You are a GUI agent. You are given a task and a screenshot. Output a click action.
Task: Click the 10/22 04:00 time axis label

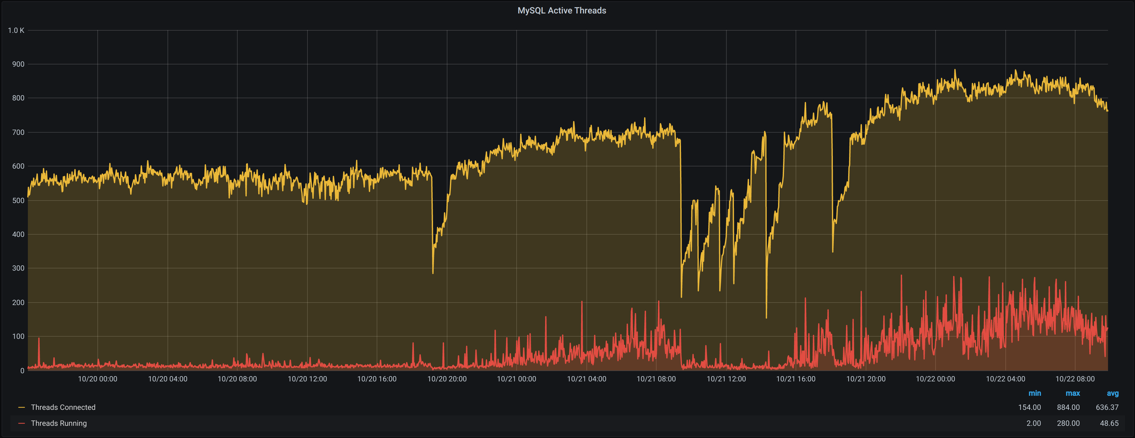(x=1005, y=379)
